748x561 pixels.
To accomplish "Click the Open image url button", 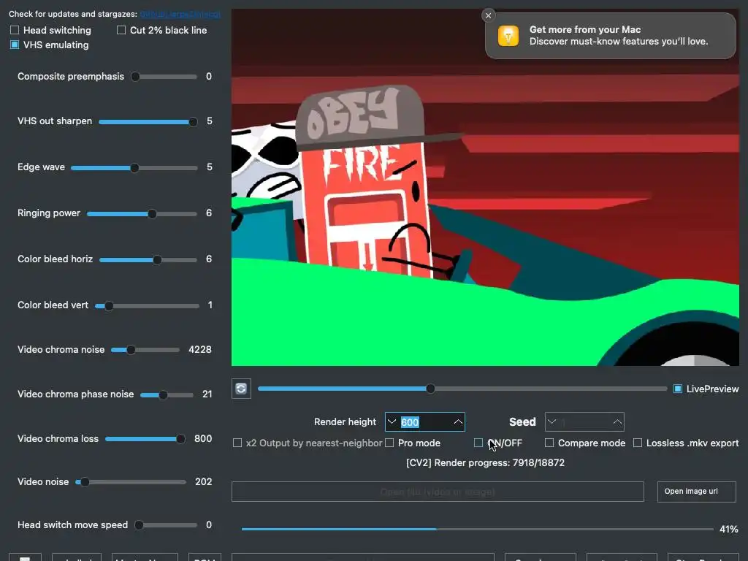I will point(696,492).
